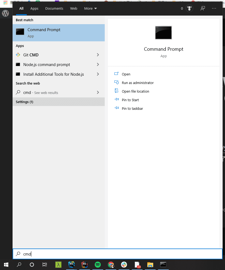This screenshot has width=225, height=270.
Task: Switch to Slack in the taskbar
Action: (124, 265)
